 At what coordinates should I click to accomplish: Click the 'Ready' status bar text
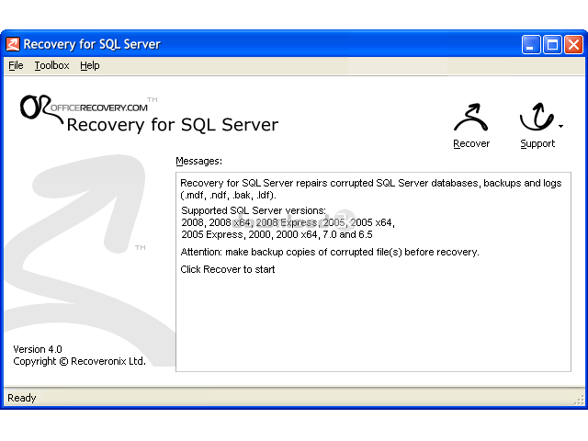pos(22,398)
